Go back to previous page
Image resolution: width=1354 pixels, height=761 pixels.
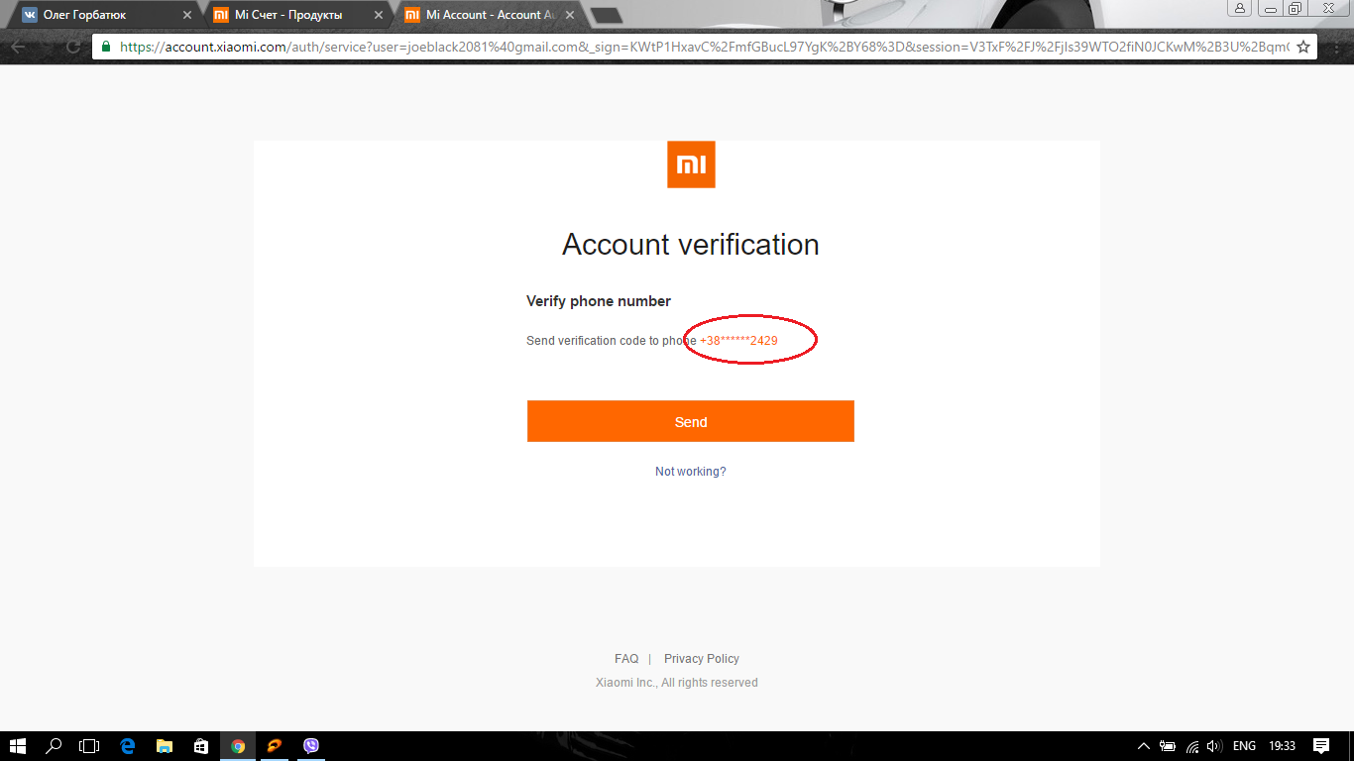[x=18, y=47]
